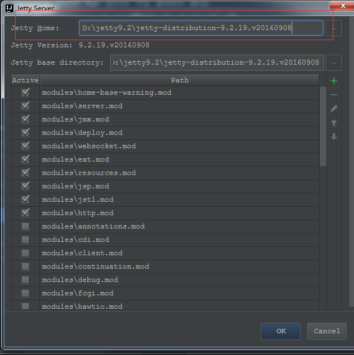The image size is (354, 355).
Task: Focus the Jetty base directory field
Action: click(x=217, y=63)
